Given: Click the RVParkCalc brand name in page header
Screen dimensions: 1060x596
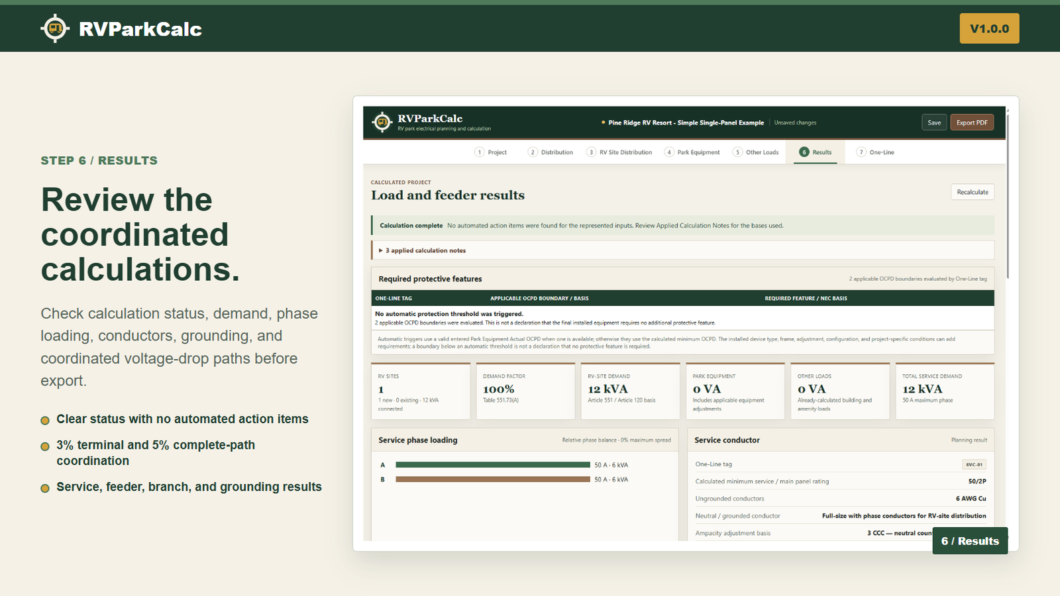Looking at the screenshot, I should pyautogui.click(x=140, y=29).
